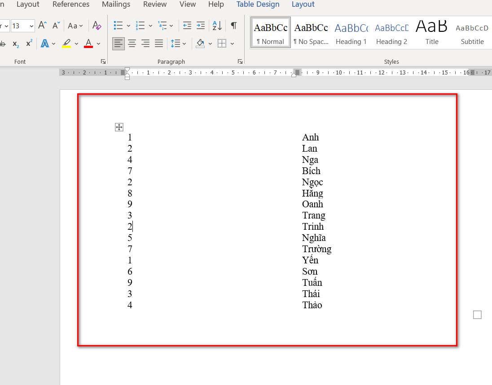Image resolution: width=492 pixels, height=385 pixels.
Task: Open the font size dropdown
Action: pos(31,26)
